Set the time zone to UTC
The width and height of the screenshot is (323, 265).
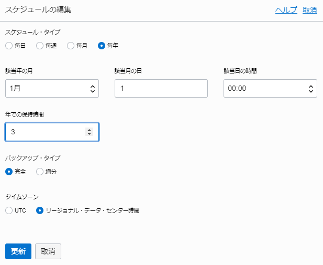point(9,210)
